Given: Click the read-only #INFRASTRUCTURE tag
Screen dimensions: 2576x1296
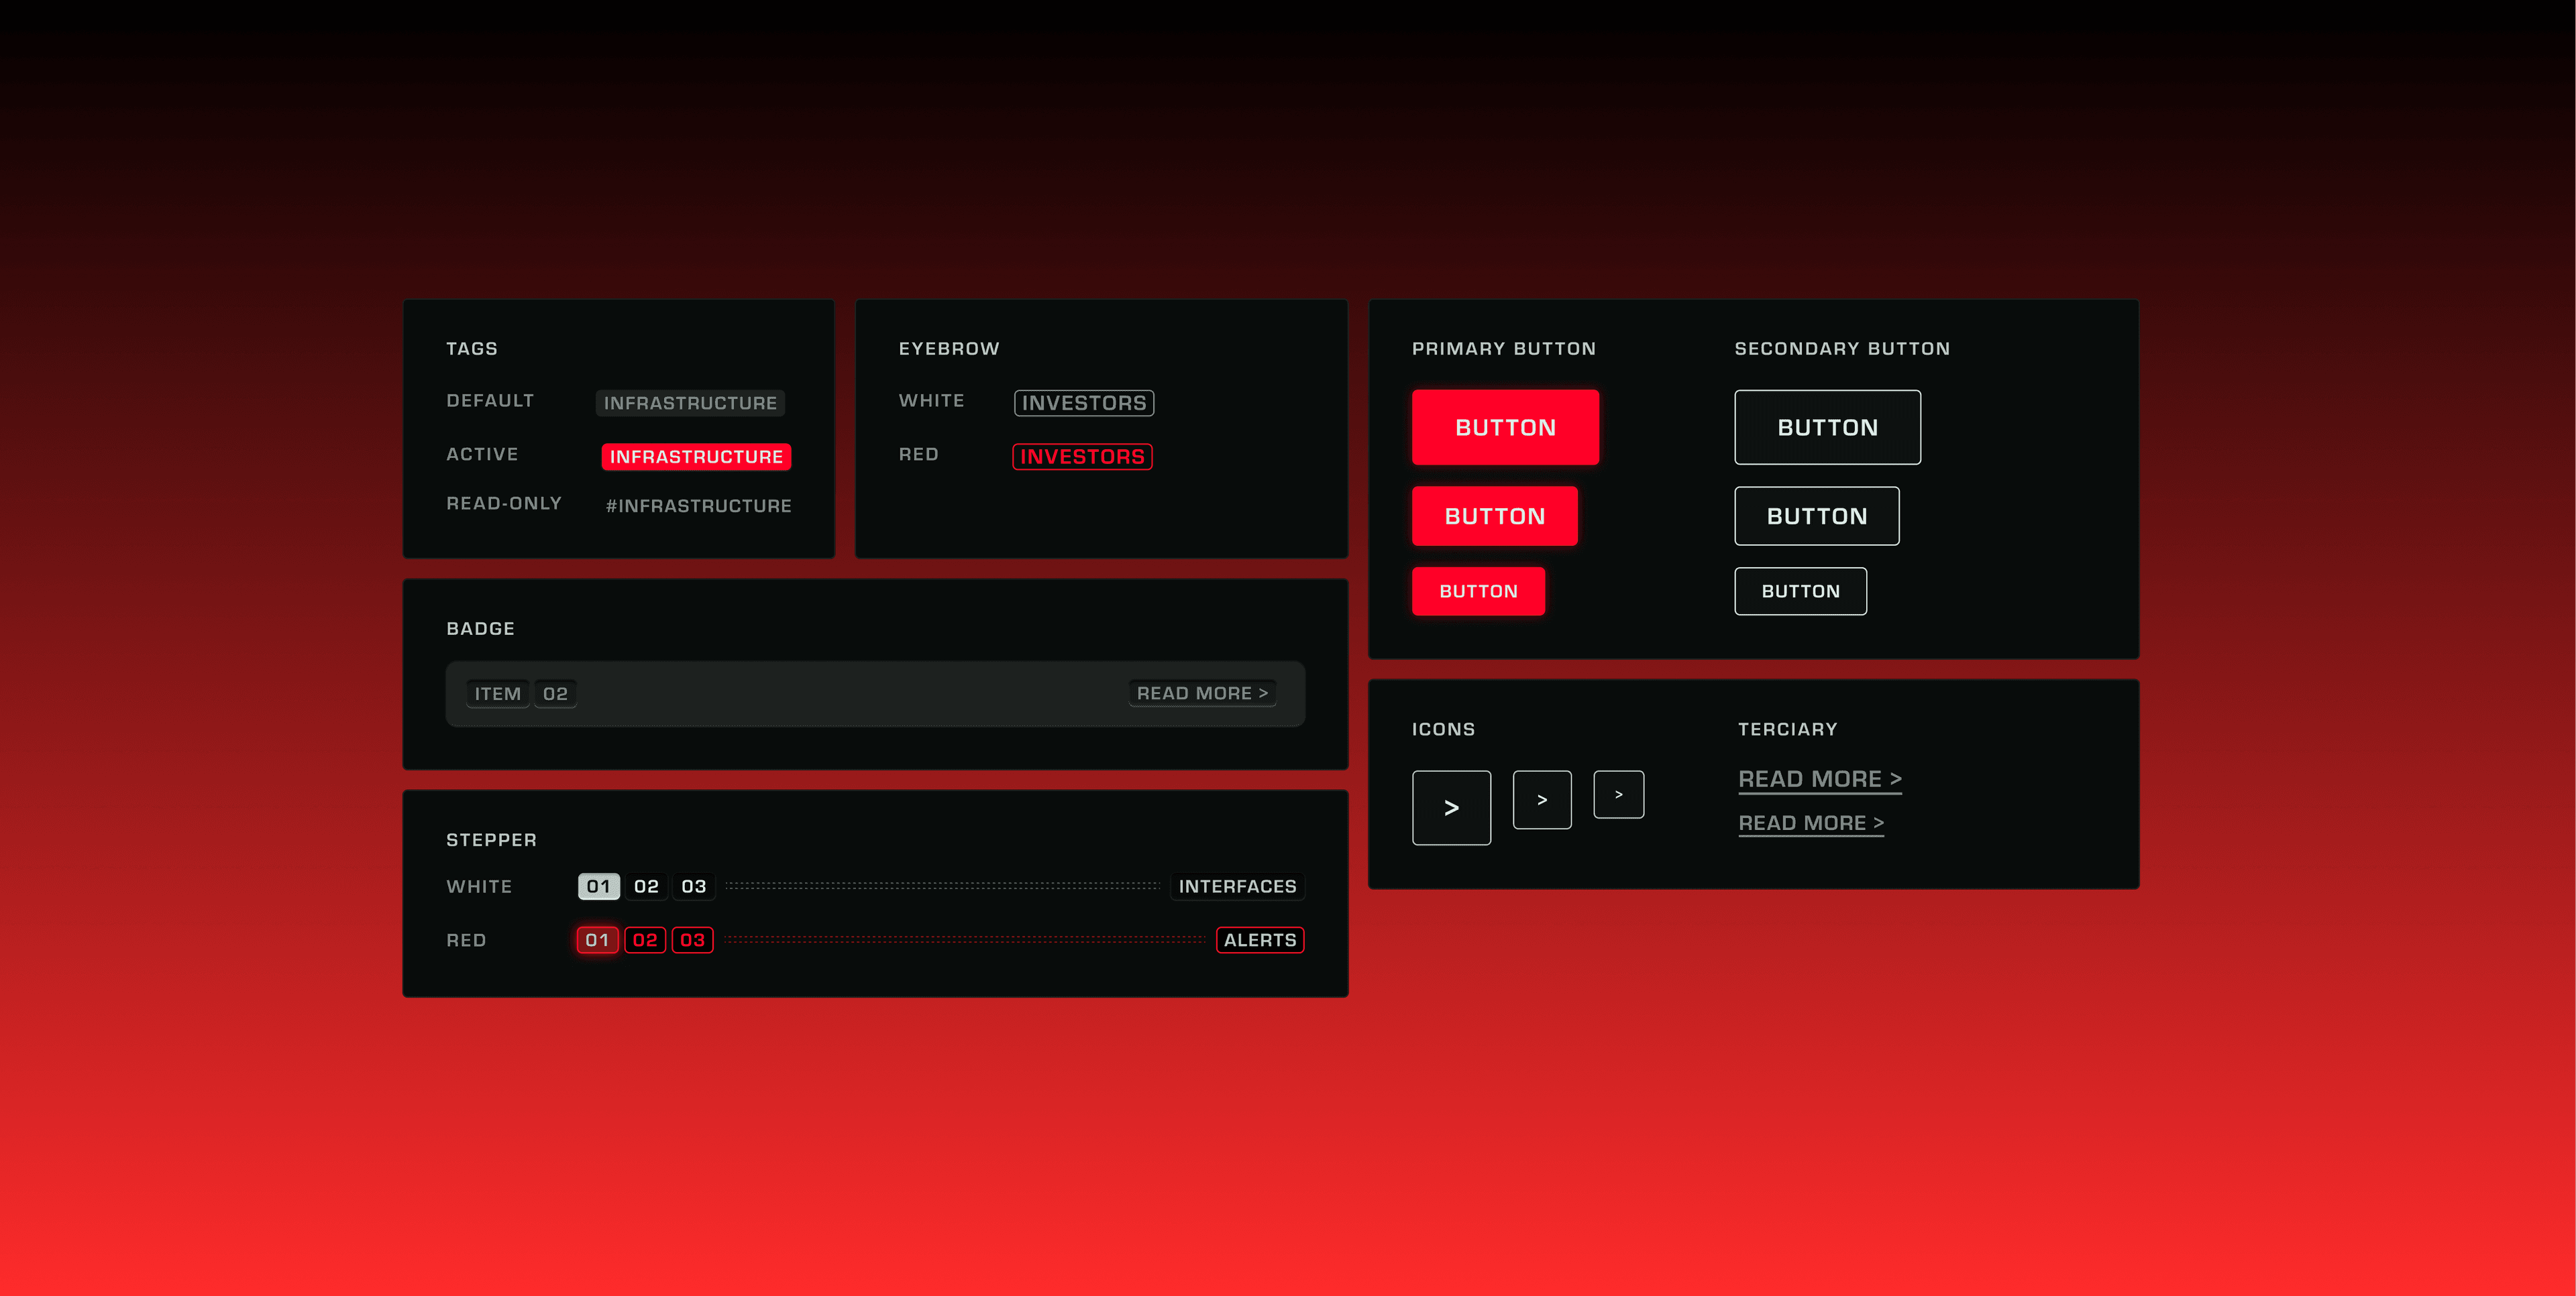Looking at the screenshot, I should 698,507.
